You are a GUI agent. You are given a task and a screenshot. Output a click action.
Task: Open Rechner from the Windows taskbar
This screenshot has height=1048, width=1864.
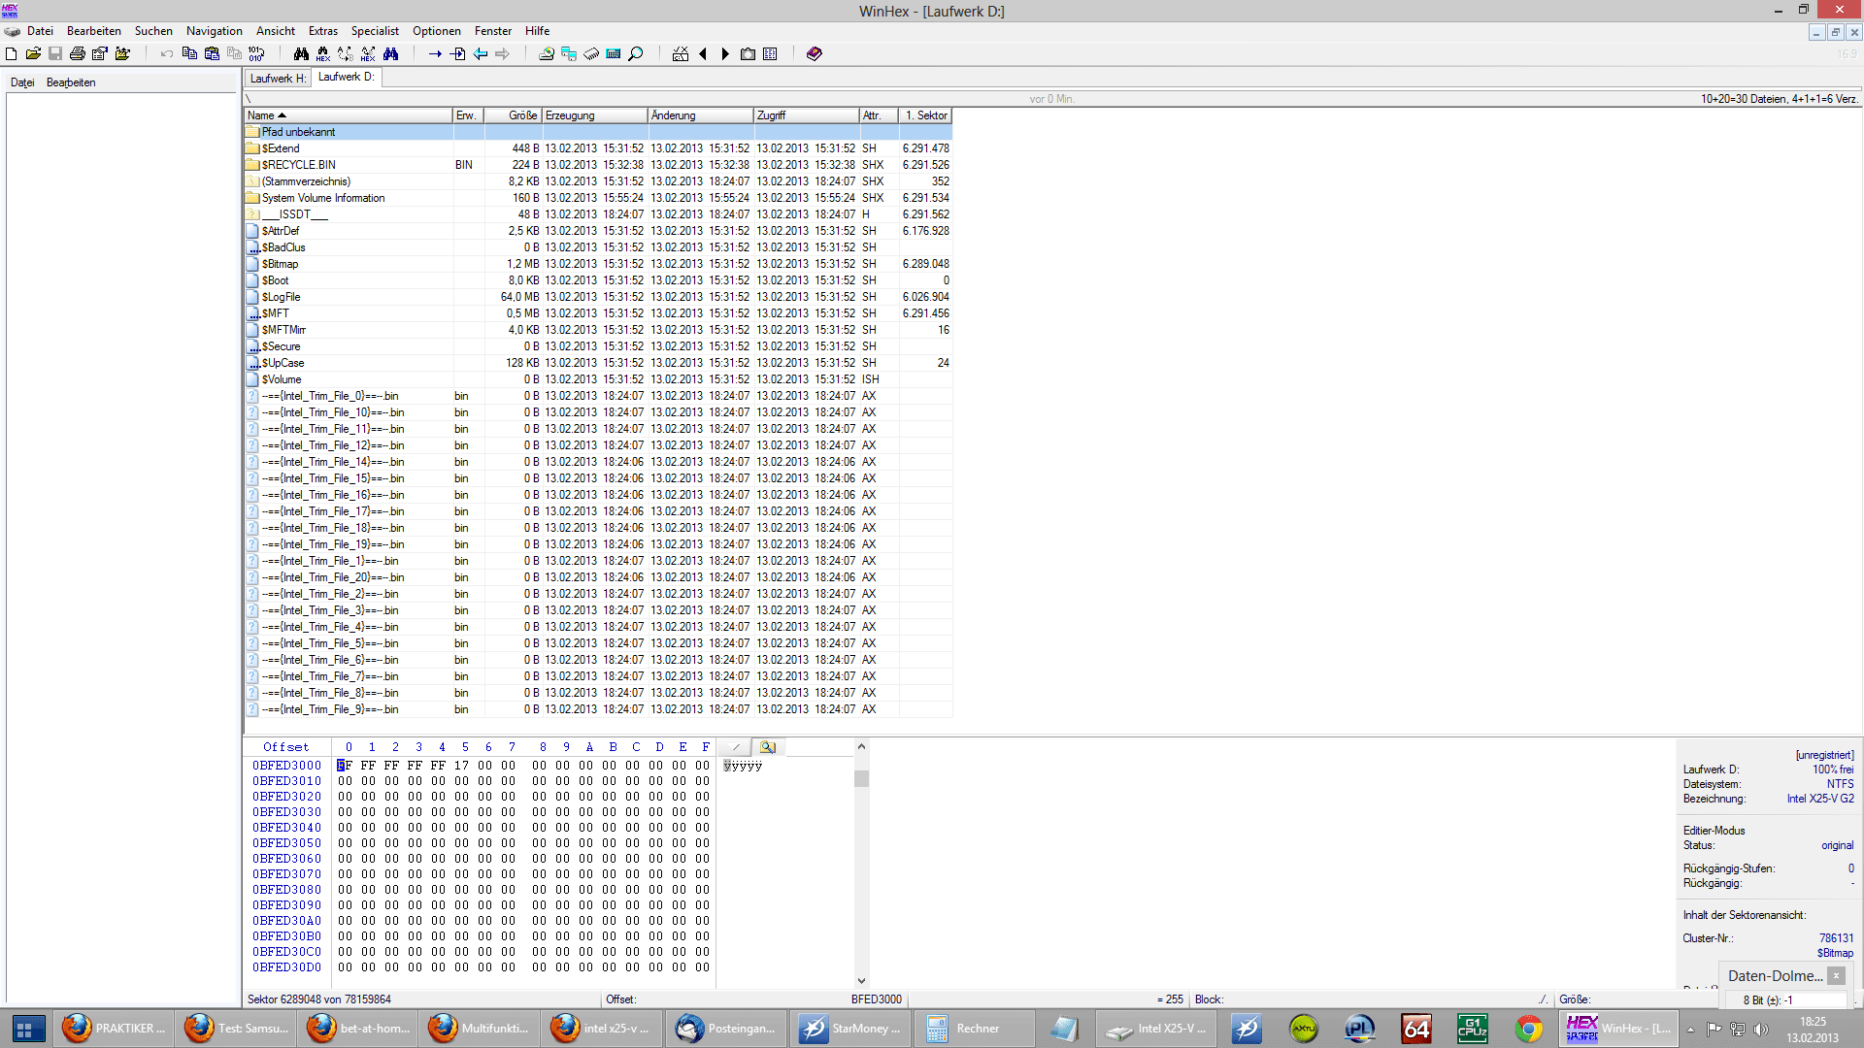972,1029
